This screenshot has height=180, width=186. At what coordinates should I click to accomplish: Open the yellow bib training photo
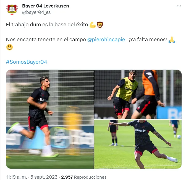tap(138, 94)
